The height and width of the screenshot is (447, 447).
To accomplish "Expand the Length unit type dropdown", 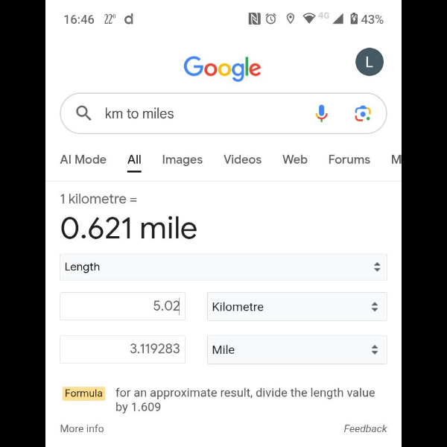I will 223,267.
